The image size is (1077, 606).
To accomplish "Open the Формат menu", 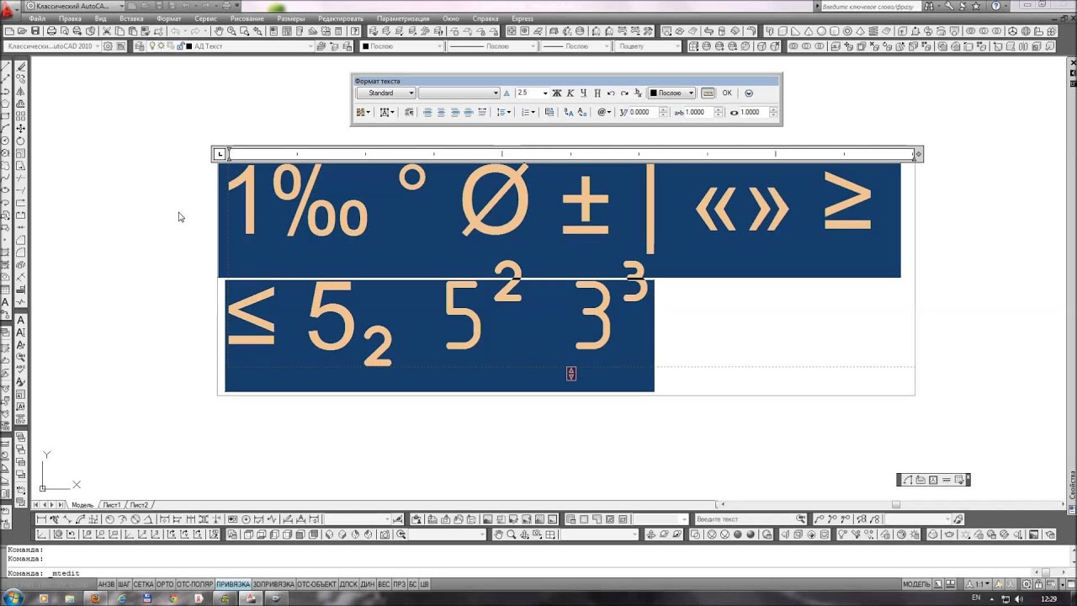I will coord(168,19).
